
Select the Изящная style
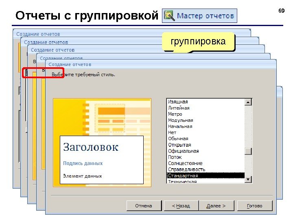pyautogui.click(x=206, y=102)
